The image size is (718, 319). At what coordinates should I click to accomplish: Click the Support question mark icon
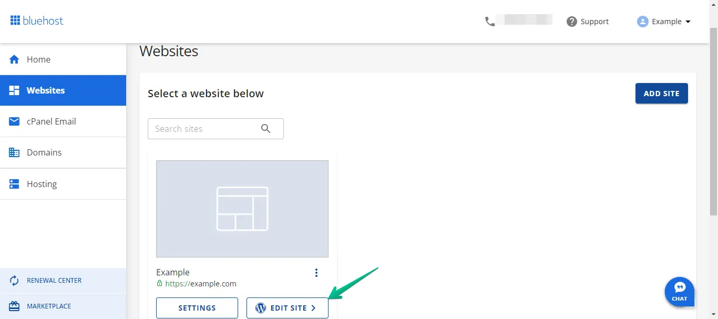coord(572,22)
